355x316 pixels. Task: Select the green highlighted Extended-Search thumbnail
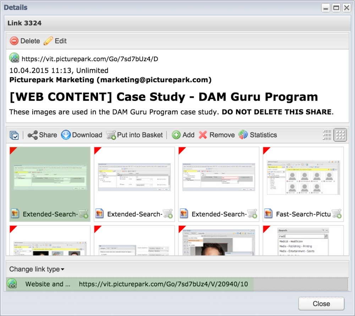pos(50,184)
